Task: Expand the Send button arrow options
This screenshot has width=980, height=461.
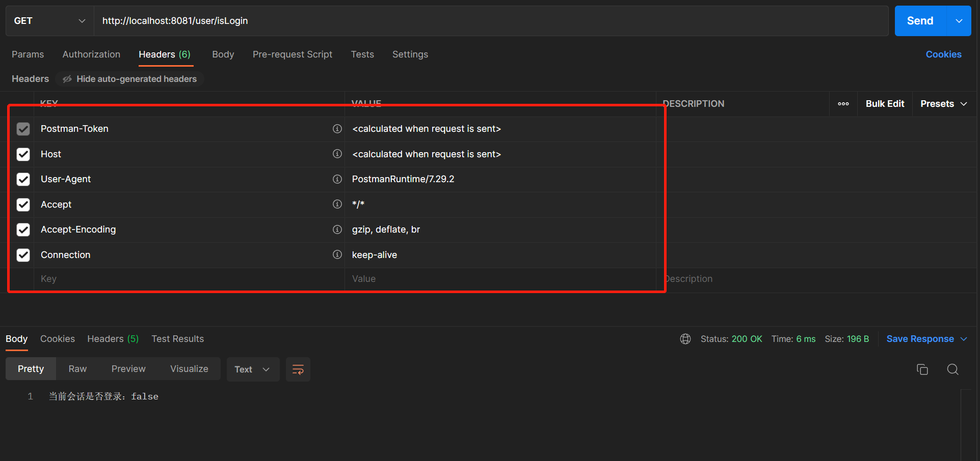Action: point(959,21)
